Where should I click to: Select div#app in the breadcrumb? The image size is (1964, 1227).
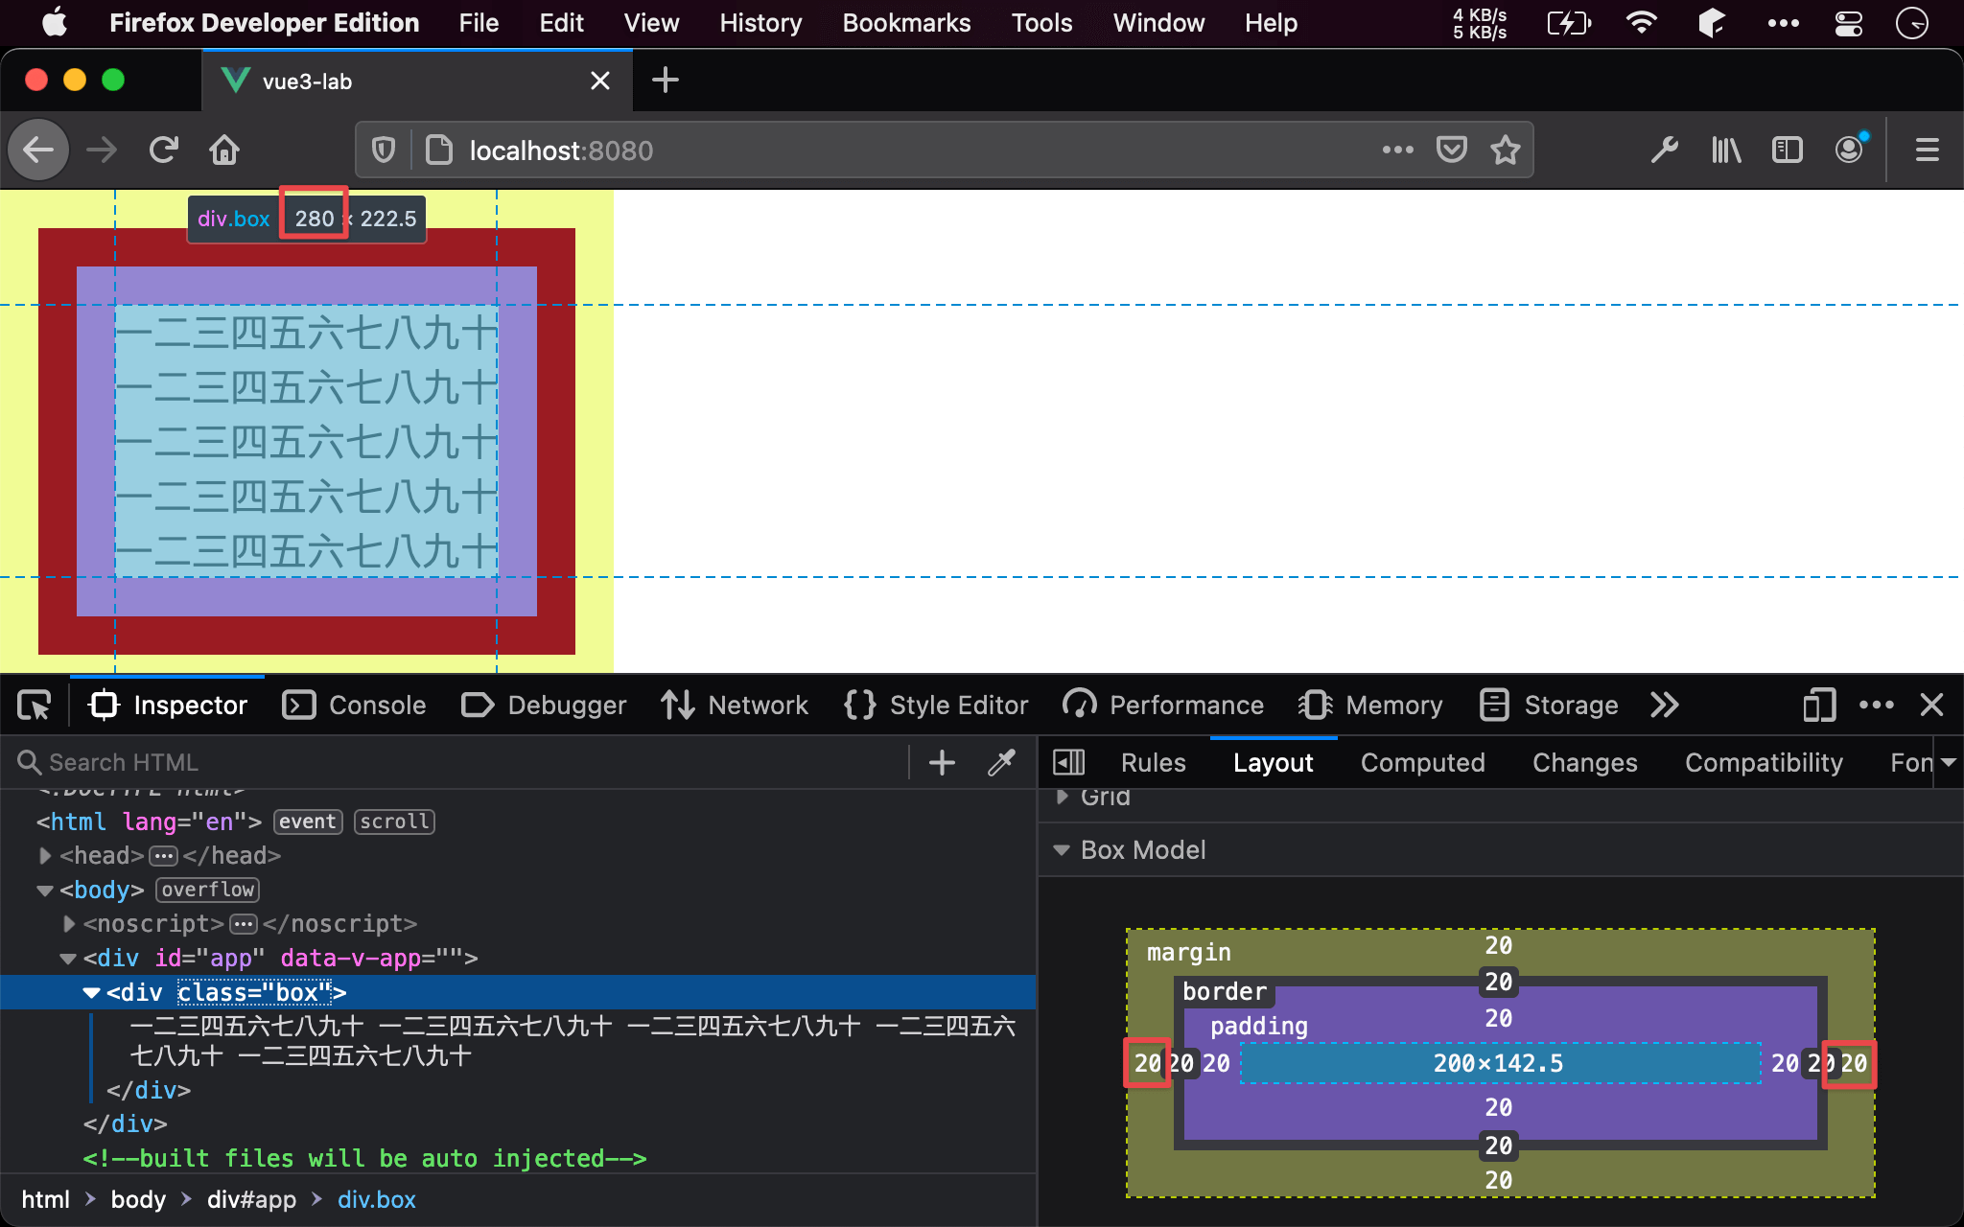(251, 1200)
